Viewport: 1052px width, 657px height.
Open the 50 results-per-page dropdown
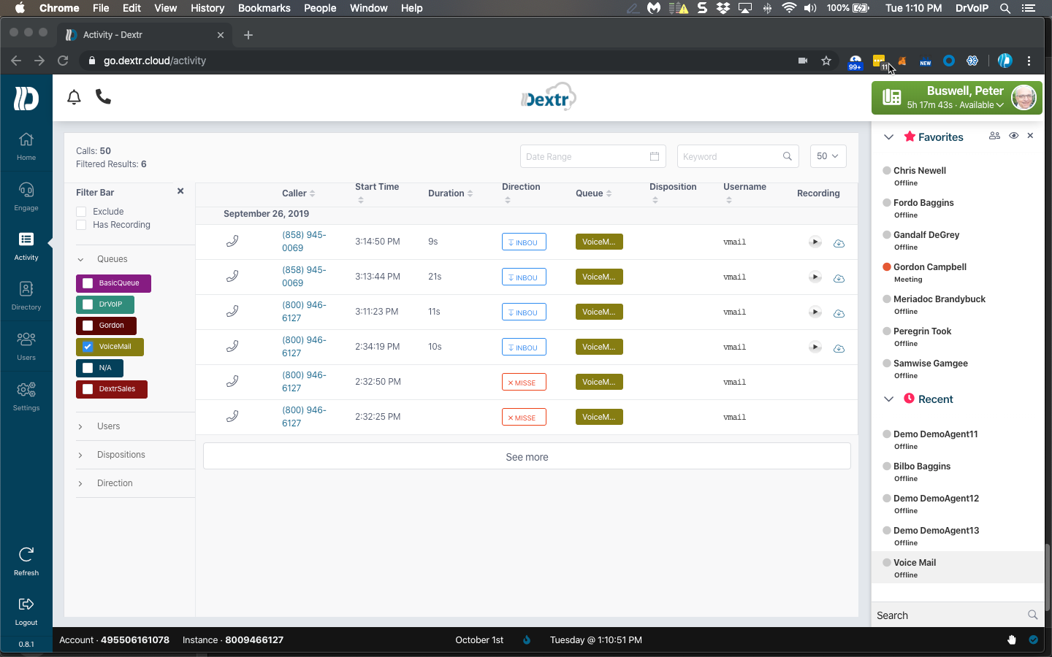(x=828, y=156)
